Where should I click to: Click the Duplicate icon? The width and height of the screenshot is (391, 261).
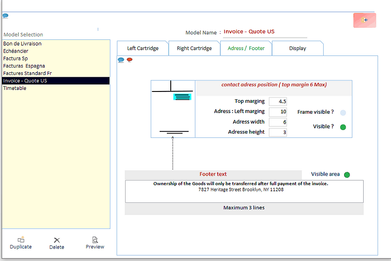tap(21, 239)
